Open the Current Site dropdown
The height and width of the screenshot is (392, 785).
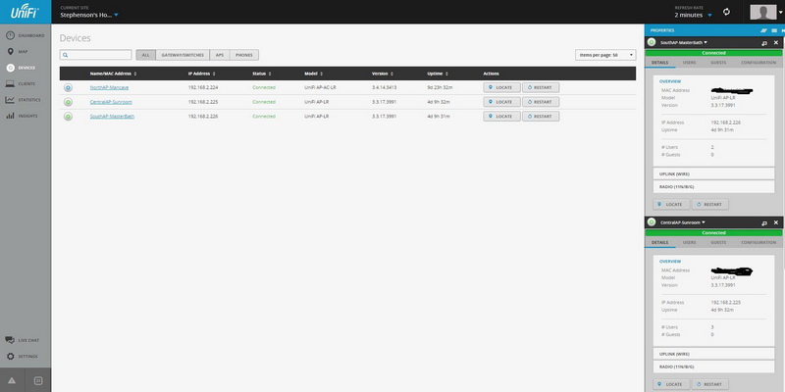[x=89, y=15]
